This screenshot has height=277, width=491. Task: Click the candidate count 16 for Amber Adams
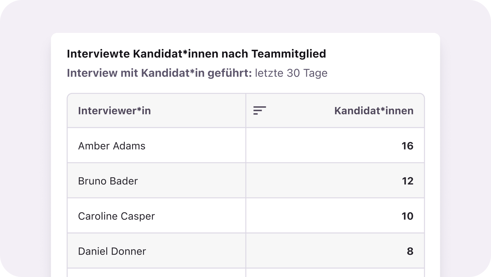coord(407,146)
